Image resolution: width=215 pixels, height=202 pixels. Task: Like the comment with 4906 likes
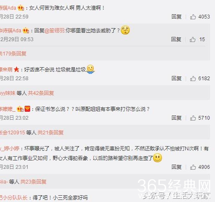tap(193, 167)
